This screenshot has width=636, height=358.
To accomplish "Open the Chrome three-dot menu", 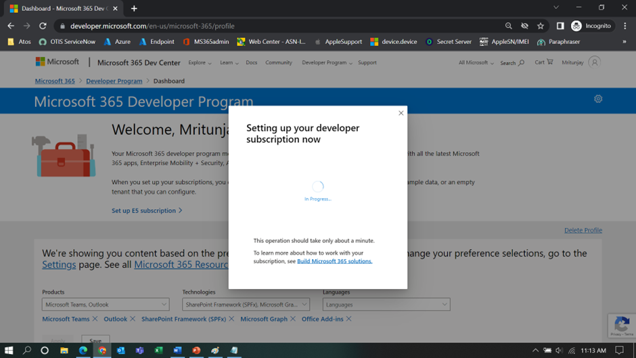I will [x=625, y=26].
